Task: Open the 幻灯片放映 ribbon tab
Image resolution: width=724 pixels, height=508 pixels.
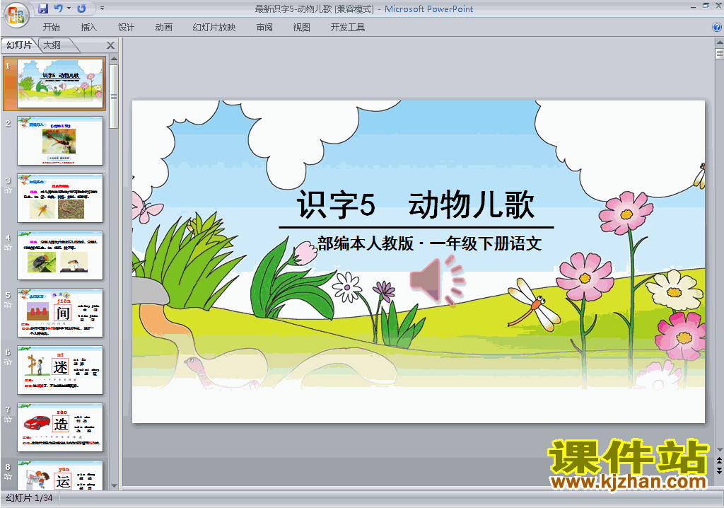Action: point(214,28)
